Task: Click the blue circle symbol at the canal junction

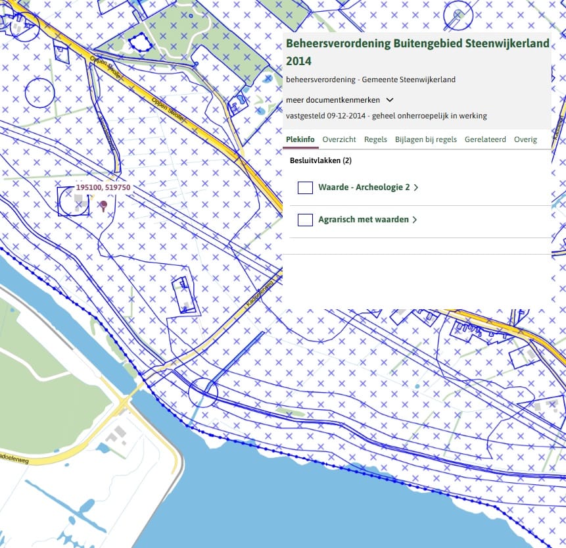Action: pos(202,392)
